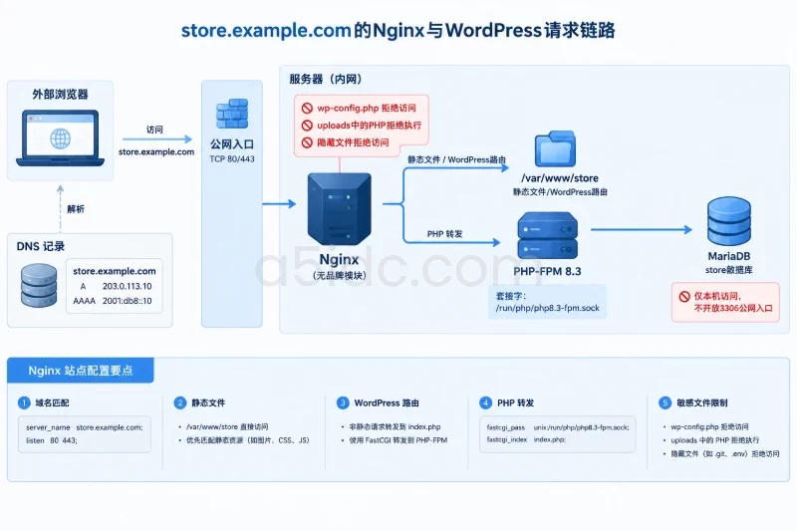The height and width of the screenshot is (531, 797).
Task: Click the 优先匹配静态资源 bullet
Action: coord(247,440)
